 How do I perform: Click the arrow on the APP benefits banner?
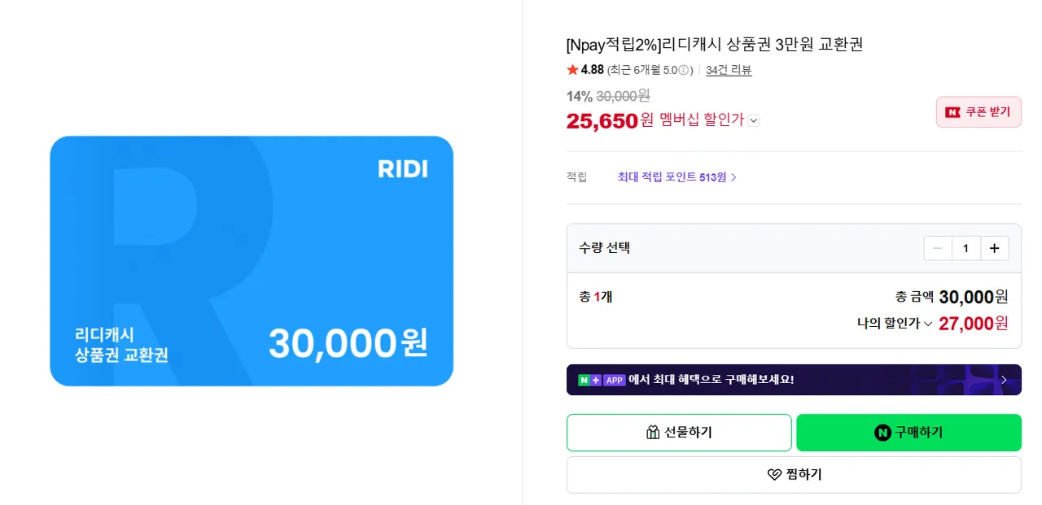tap(1004, 380)
